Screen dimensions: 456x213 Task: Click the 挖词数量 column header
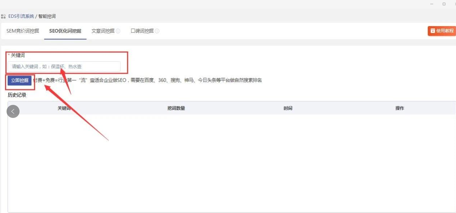[176, 108]
